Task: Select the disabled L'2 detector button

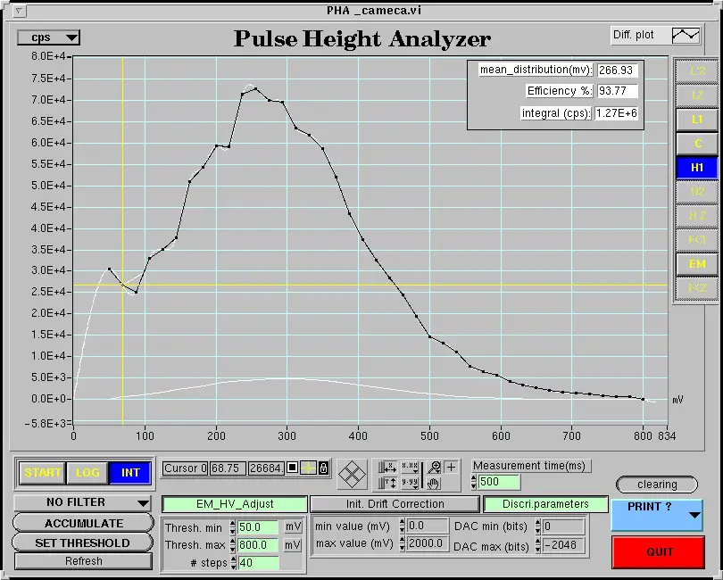Action: [x=697, y=71]
